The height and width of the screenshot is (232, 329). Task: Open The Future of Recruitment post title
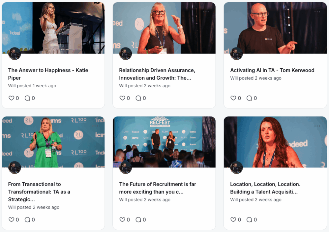point(157,188)
